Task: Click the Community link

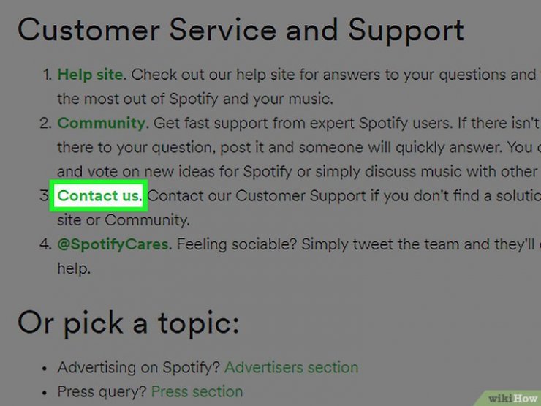Action: 103,123
